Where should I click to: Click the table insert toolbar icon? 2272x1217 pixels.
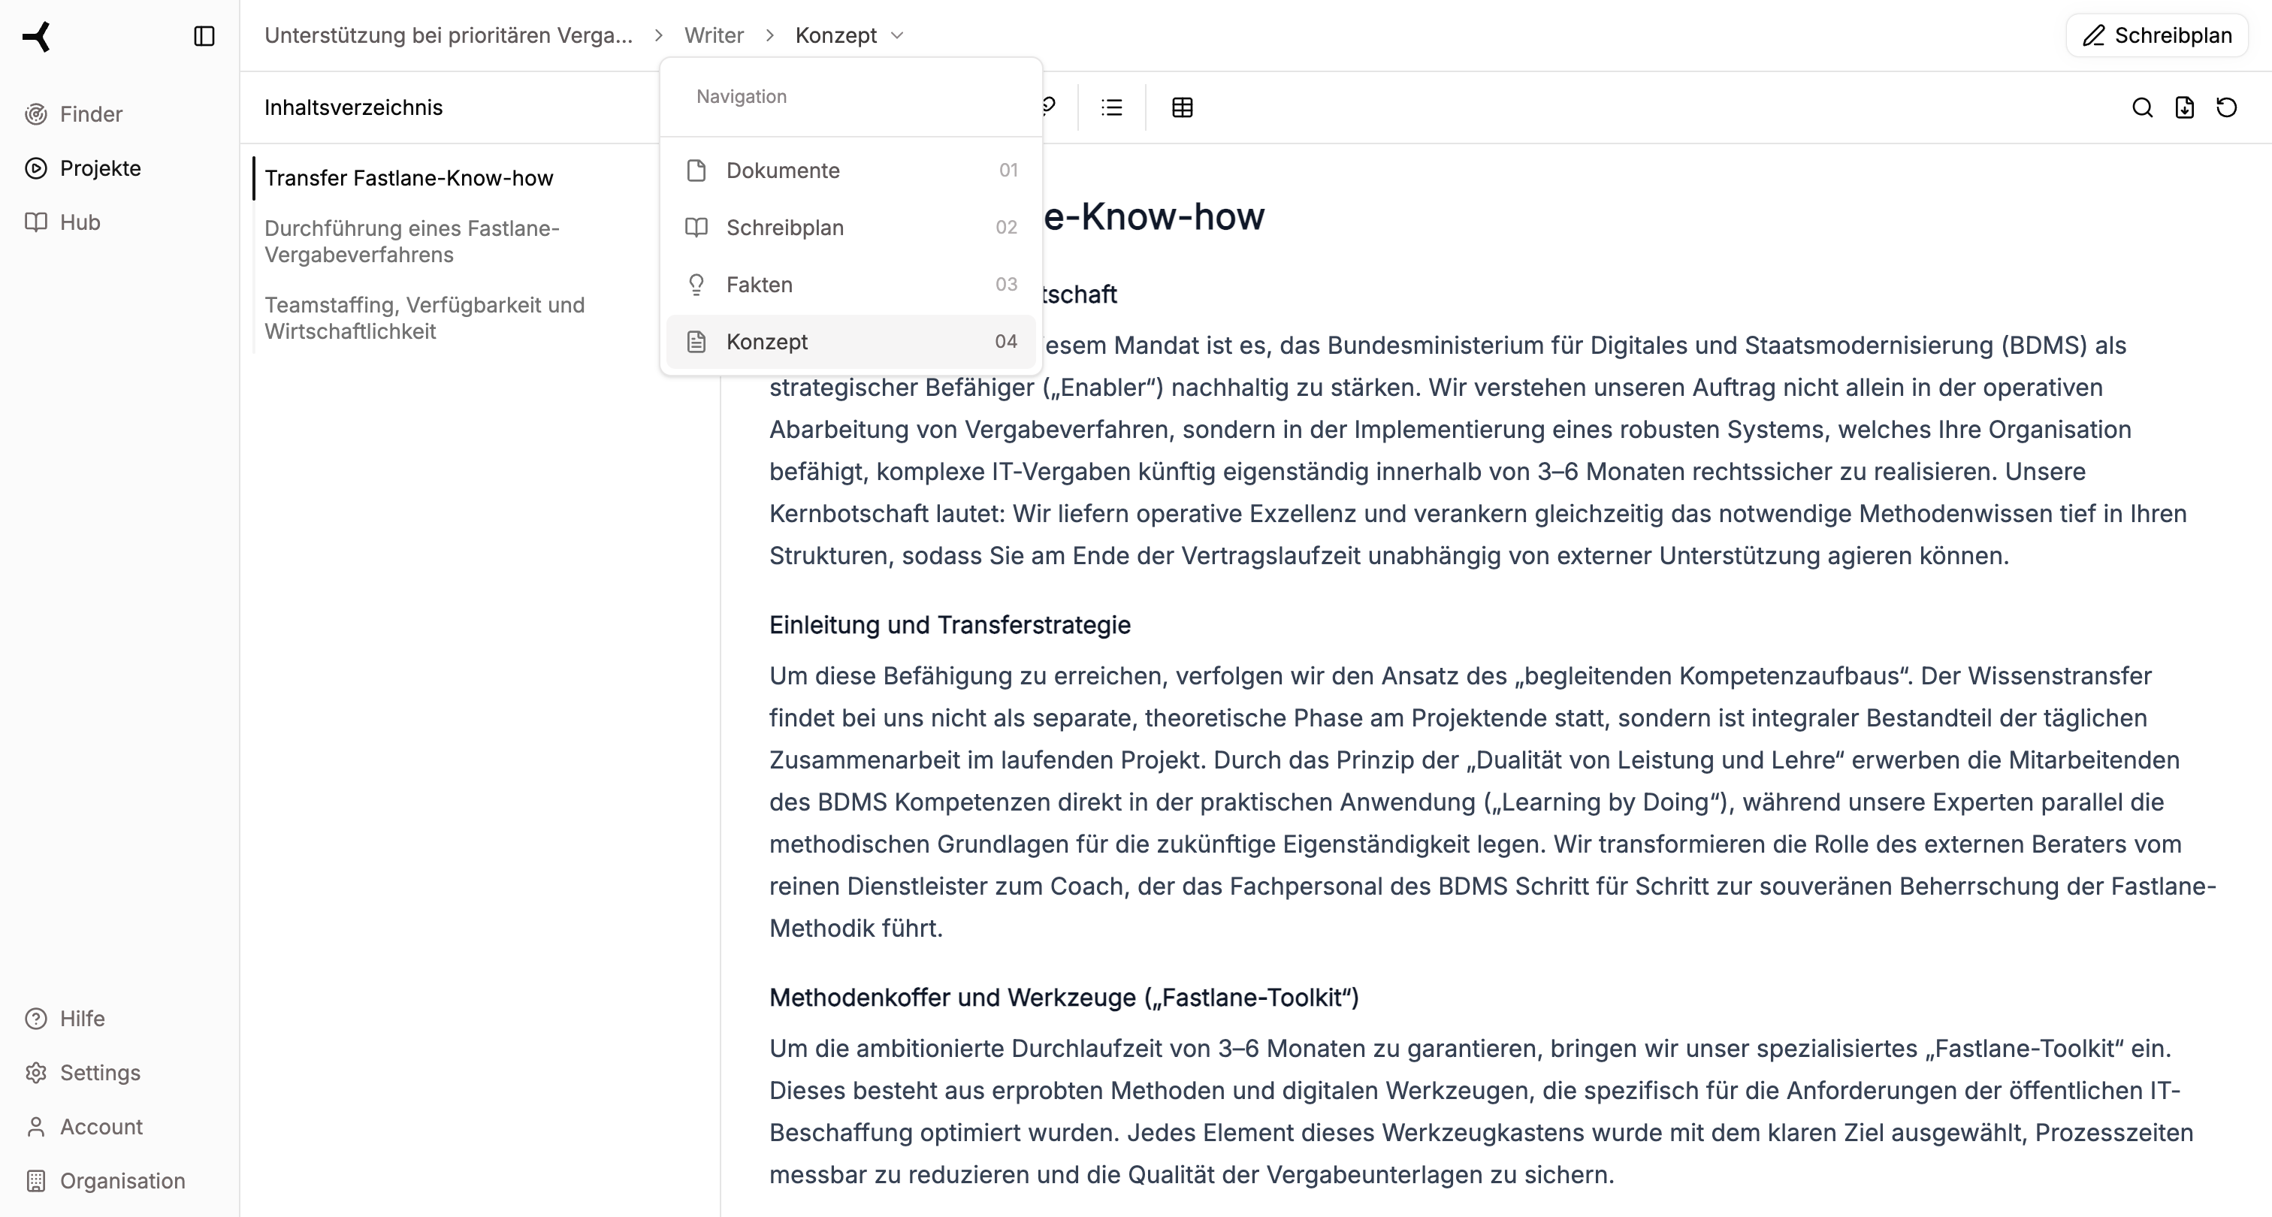click(1182, 107)
